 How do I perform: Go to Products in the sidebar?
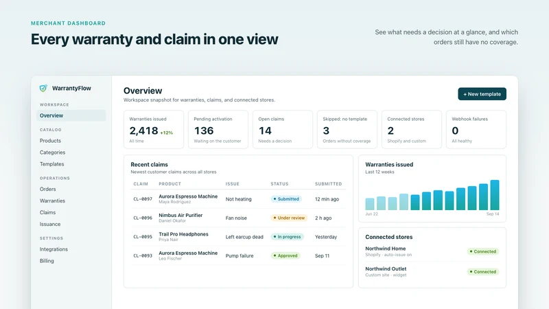[x=50, y=141]
